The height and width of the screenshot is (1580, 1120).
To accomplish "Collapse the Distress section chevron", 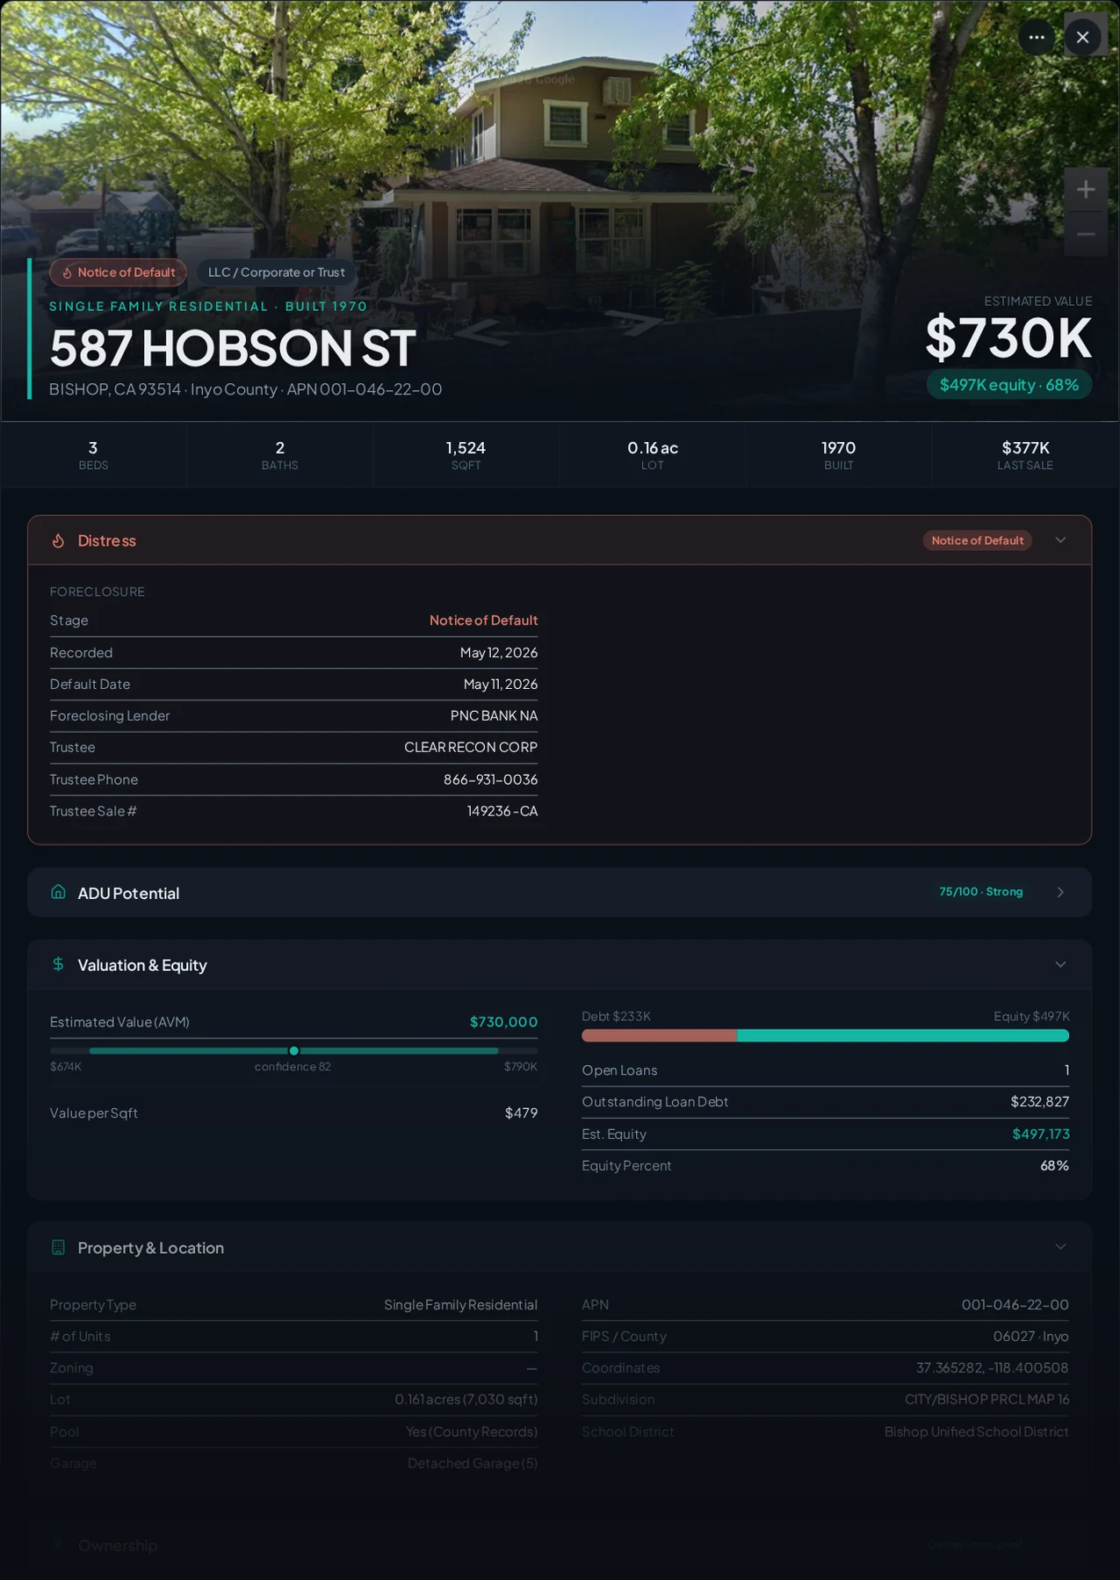I will (x=1060, y=540).
